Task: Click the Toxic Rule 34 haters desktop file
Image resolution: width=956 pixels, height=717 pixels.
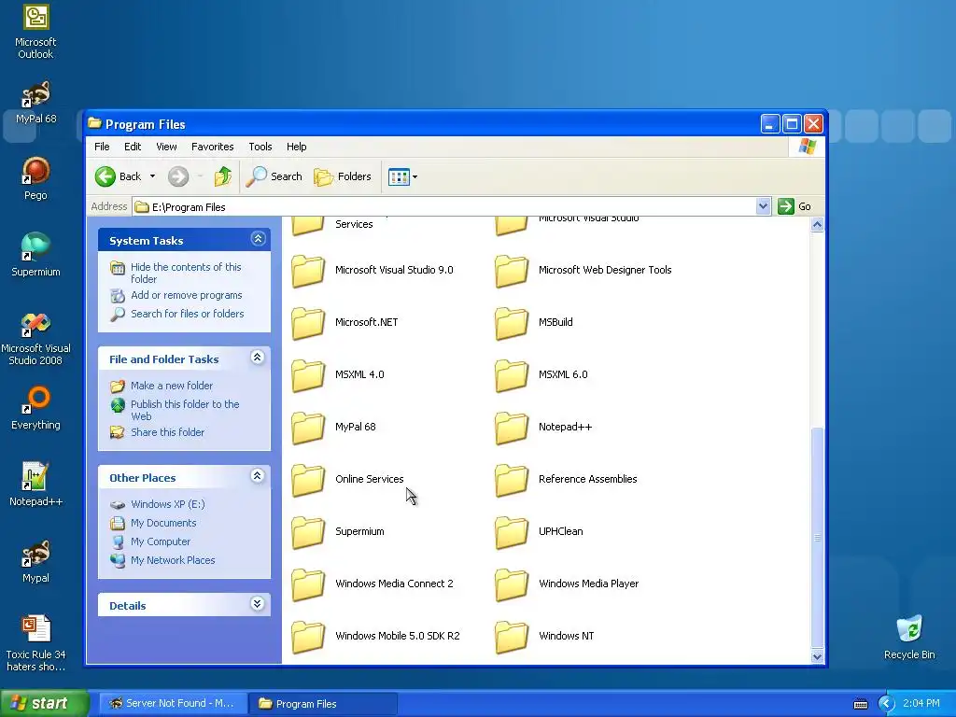Action: click(35, 642)
